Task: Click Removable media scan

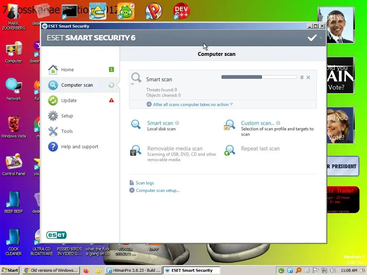Action: 175,149
